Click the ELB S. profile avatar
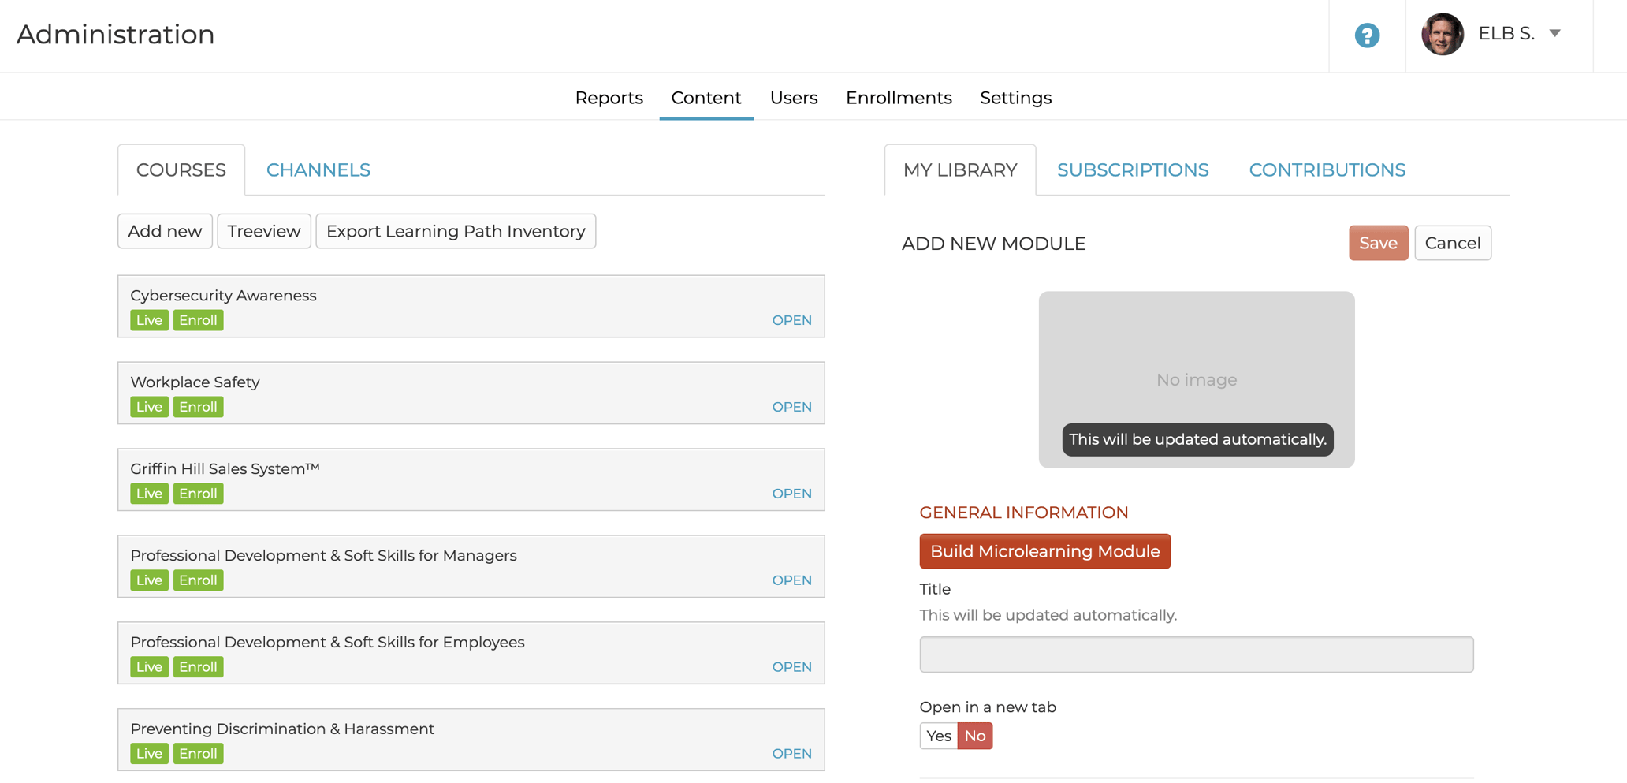The height and width of the screenshot is (783, 1627). [x=1443, y=35]
